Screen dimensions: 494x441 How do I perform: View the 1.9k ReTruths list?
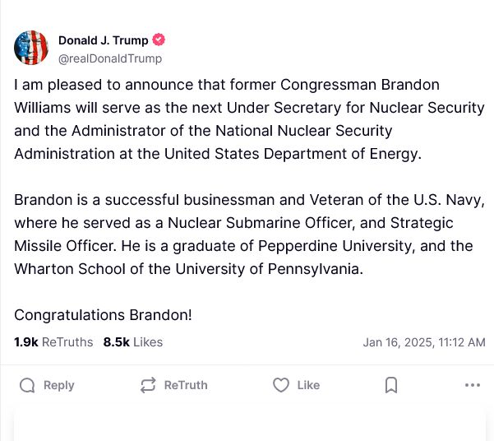tap(53, 342)
